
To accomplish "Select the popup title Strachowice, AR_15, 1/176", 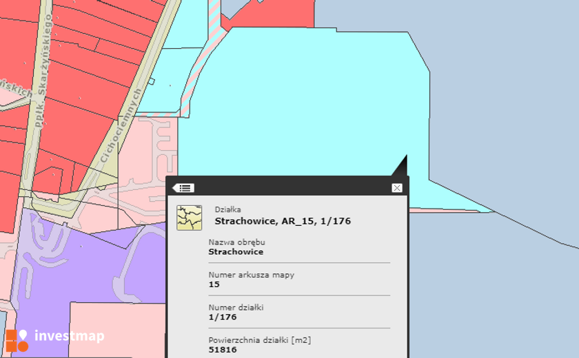I will [283, 221].
